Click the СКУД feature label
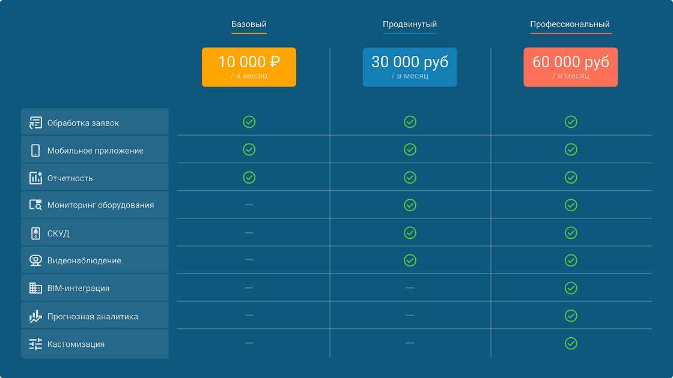673x378 pixels. [58, 233]
